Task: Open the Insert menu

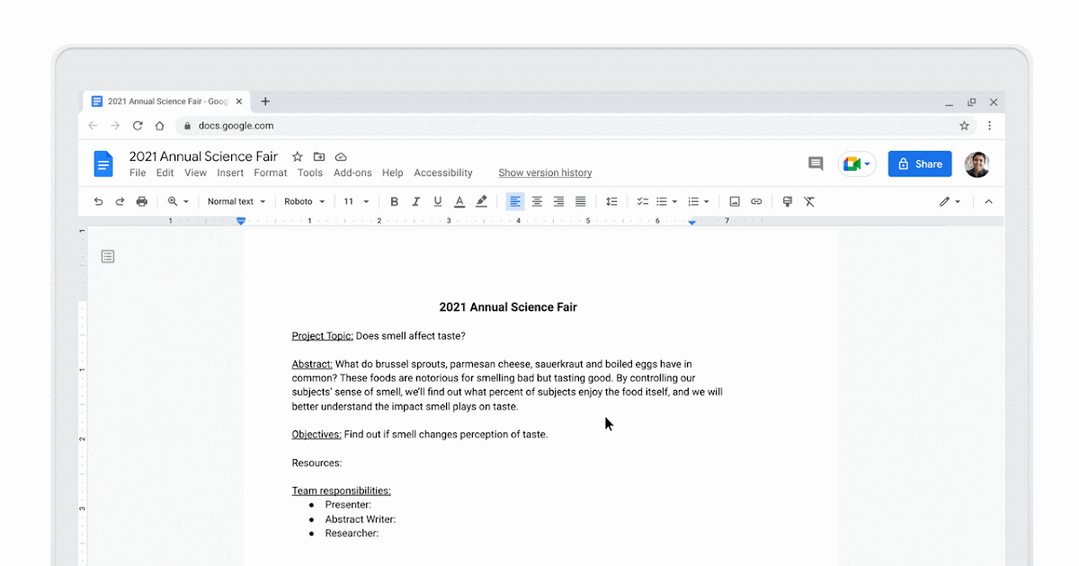Action: 230,172
